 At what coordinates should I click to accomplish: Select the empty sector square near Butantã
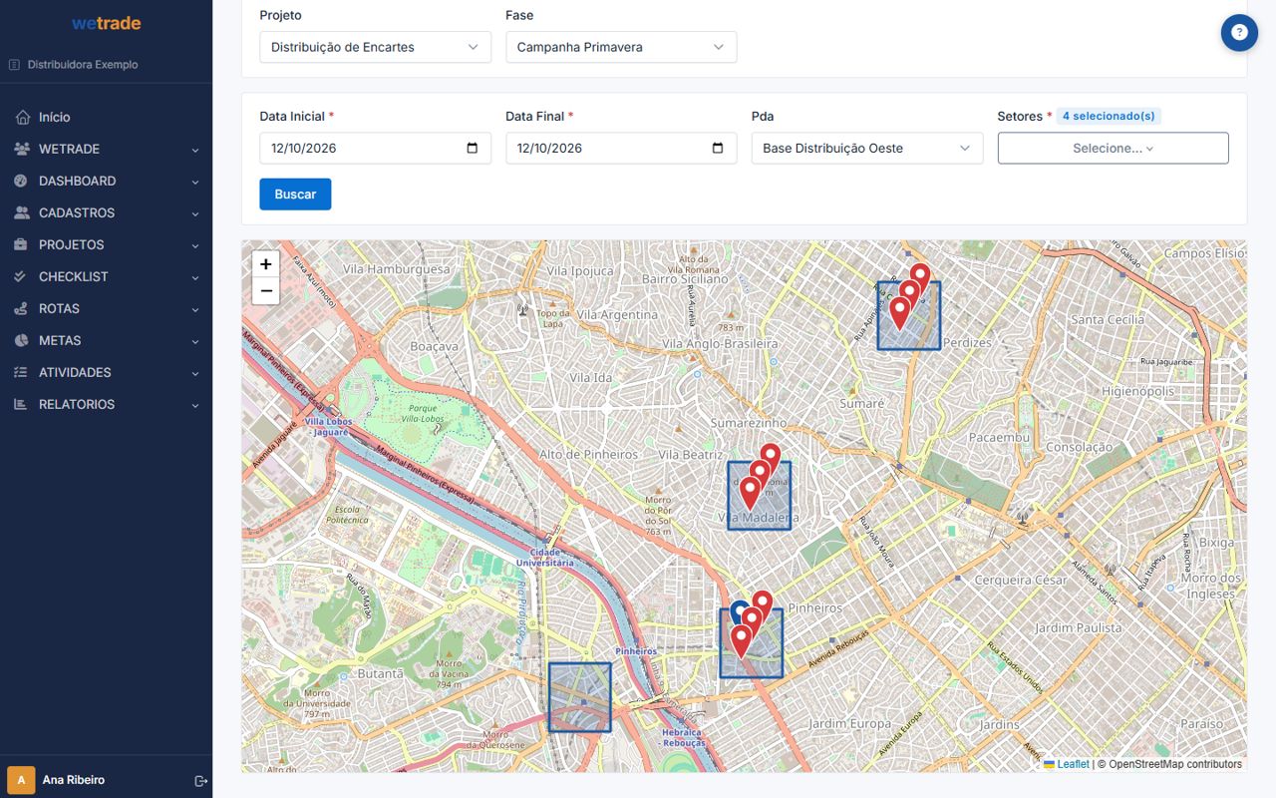coord(579,697)
